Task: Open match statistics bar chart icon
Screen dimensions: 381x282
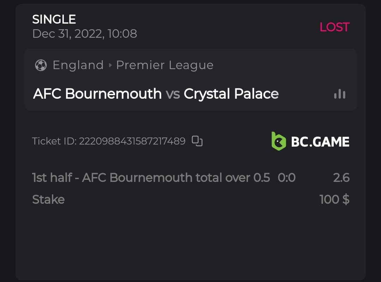Action: click(x=340, y=94)
